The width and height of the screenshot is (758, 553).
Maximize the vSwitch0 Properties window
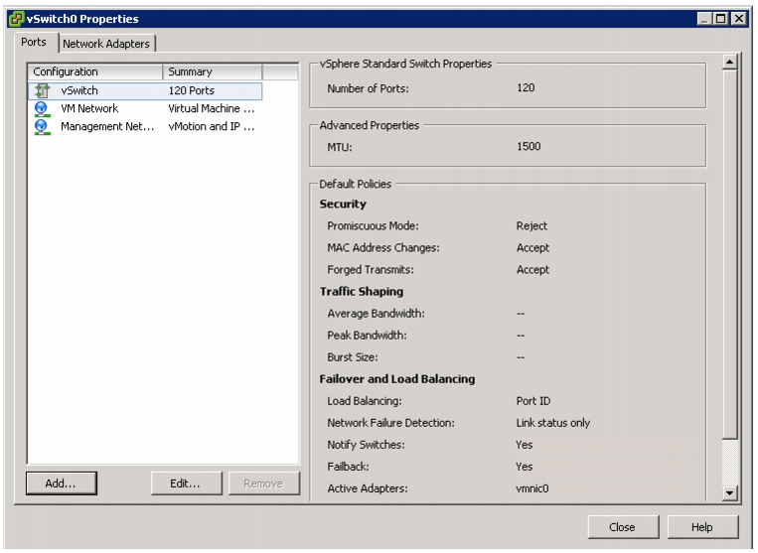coord(721,19)
